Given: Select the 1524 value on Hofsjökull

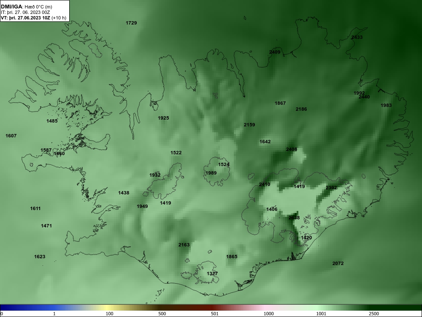Looking at the screenshot, I should (x=224, y=164).
